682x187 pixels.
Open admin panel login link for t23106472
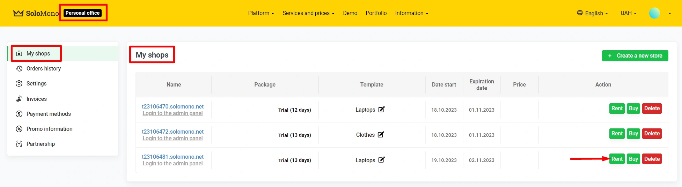pos(173,139)
